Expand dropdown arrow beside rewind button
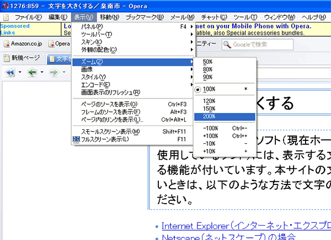331x240 pixels. (20, 72)
